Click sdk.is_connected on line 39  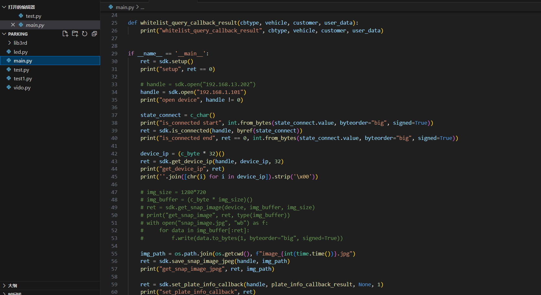pos(184,130)
